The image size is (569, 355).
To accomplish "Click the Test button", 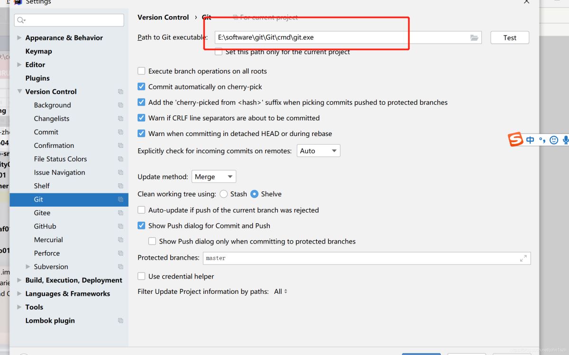I will coord(510,38).
